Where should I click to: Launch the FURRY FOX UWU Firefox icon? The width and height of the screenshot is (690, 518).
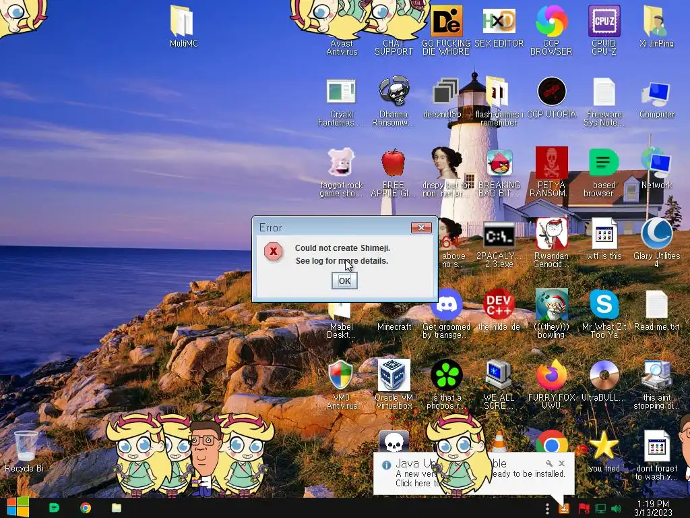551,384
